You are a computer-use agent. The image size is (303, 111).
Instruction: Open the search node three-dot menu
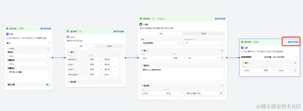pyautogui.click(x=122, y=37)
